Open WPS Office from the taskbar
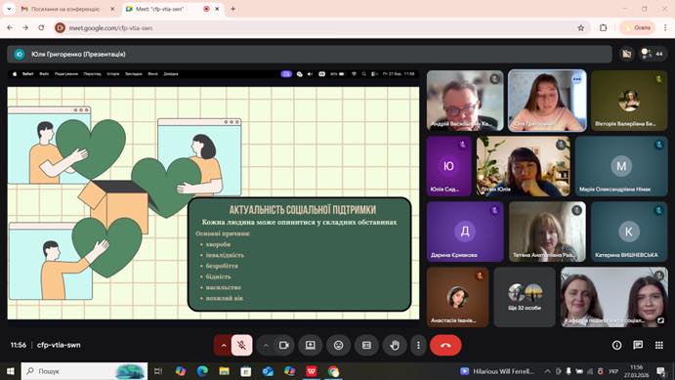675x380 pixels. click(312, 371)
